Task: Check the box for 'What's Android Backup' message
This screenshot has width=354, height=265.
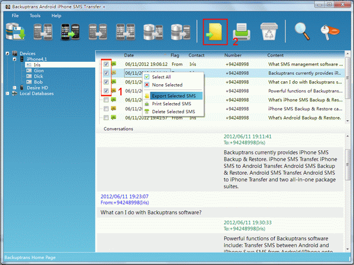Action: [x=106, y=118]
